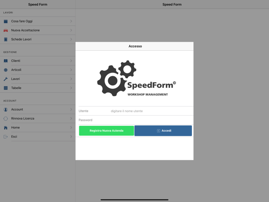Click the logout icon beside Esci
Image resolution: width=269 pixels, height=202 pixels.
(x=6, y=137)
